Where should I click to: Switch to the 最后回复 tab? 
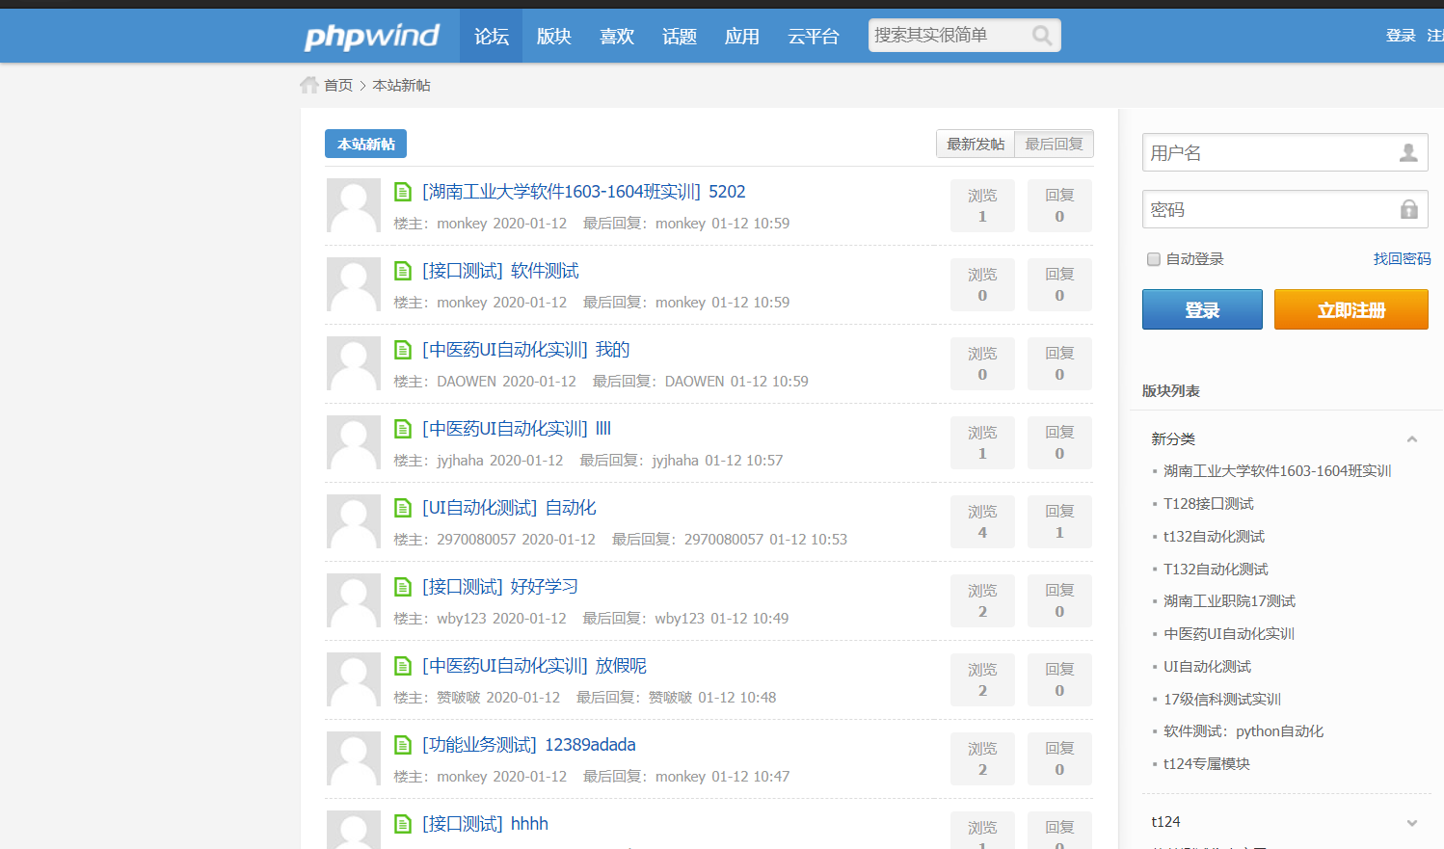coord(1054,144)
